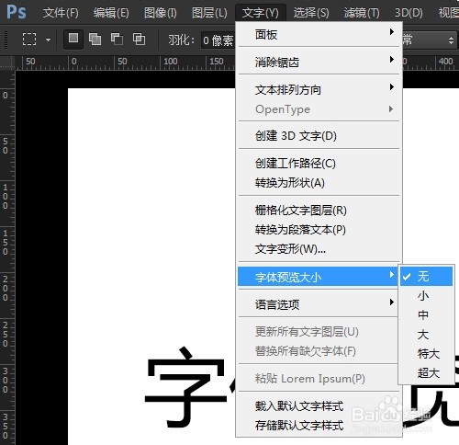Open the 滤镜(T) menu

coord(362,13)
